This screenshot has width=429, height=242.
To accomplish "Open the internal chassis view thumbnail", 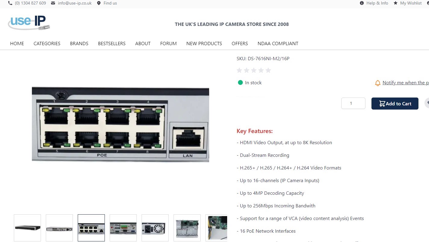I will coord(187,228).
